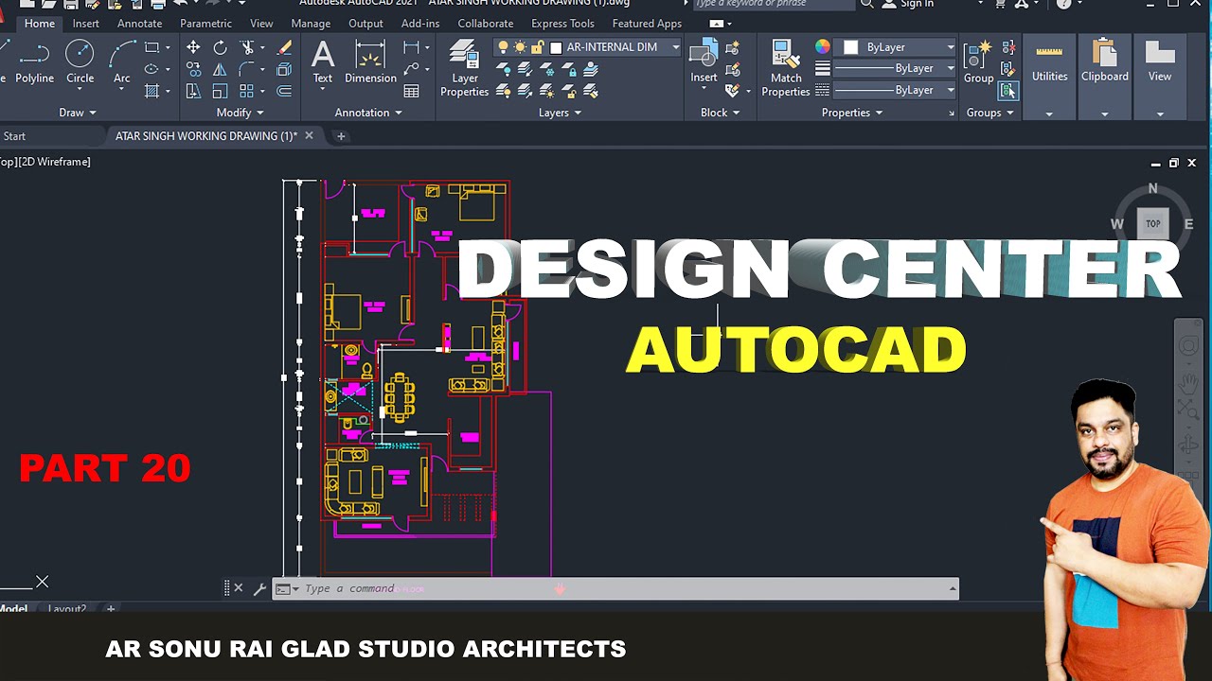Open Layer Properties manager

[464, 68]
